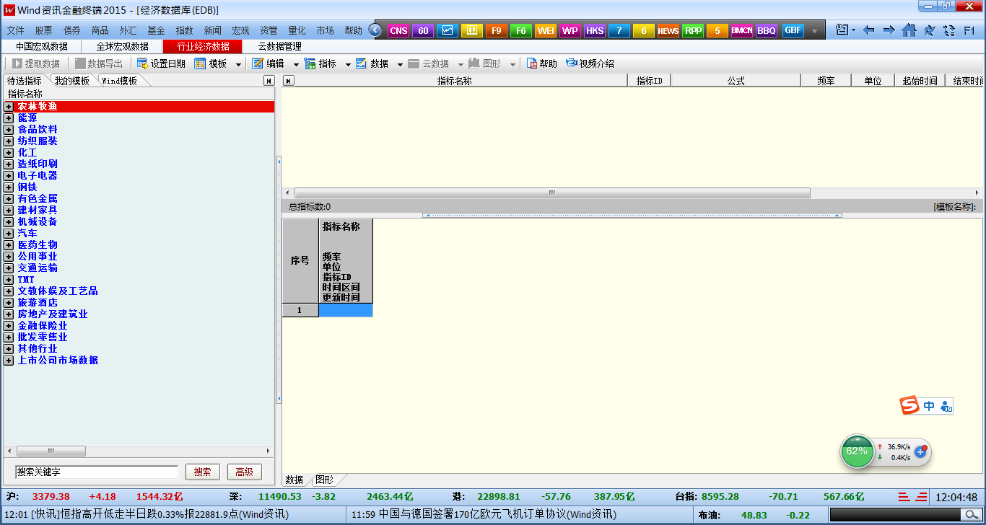
Task: Expand the 钢铁 tree node
Action: pyautogui.click(x=9, y=187)
